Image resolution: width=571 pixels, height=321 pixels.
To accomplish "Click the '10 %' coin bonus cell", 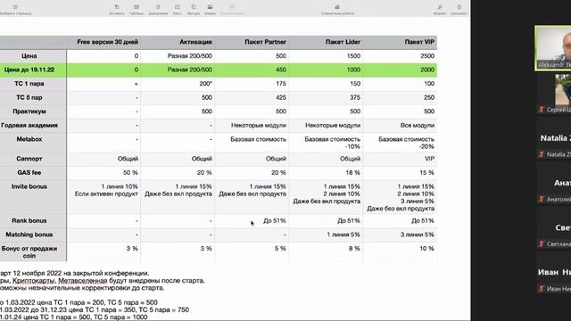I will click(400, 251).
